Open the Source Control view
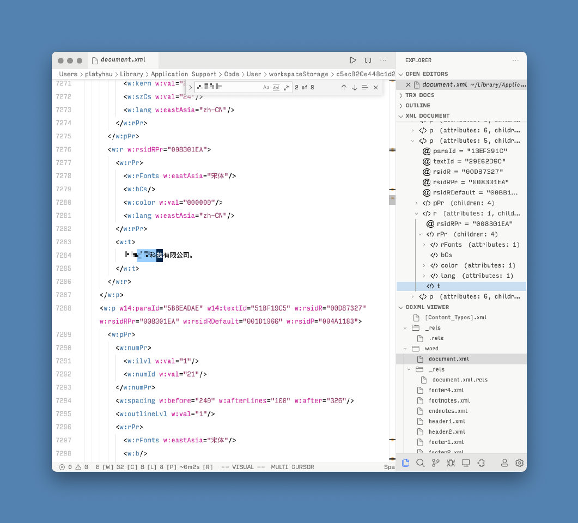 [x=435, y=463]
